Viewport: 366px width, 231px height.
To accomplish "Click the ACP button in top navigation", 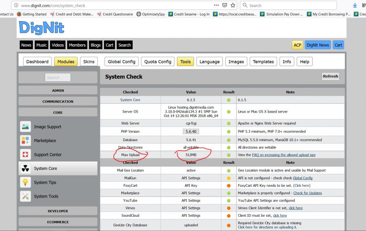I will [297, 45].
